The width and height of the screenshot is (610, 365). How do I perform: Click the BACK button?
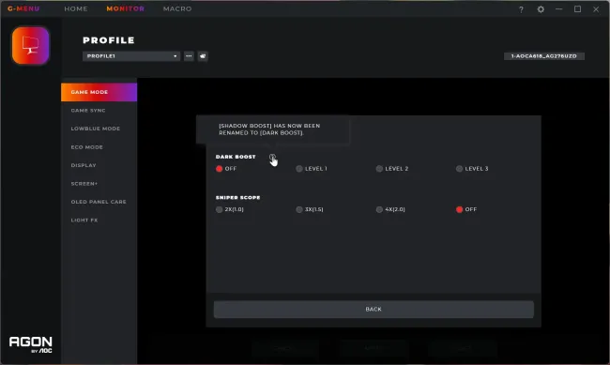[x=374, y=310]
